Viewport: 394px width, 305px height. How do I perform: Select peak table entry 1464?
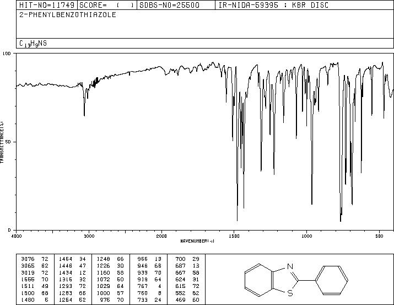point(72,259)
